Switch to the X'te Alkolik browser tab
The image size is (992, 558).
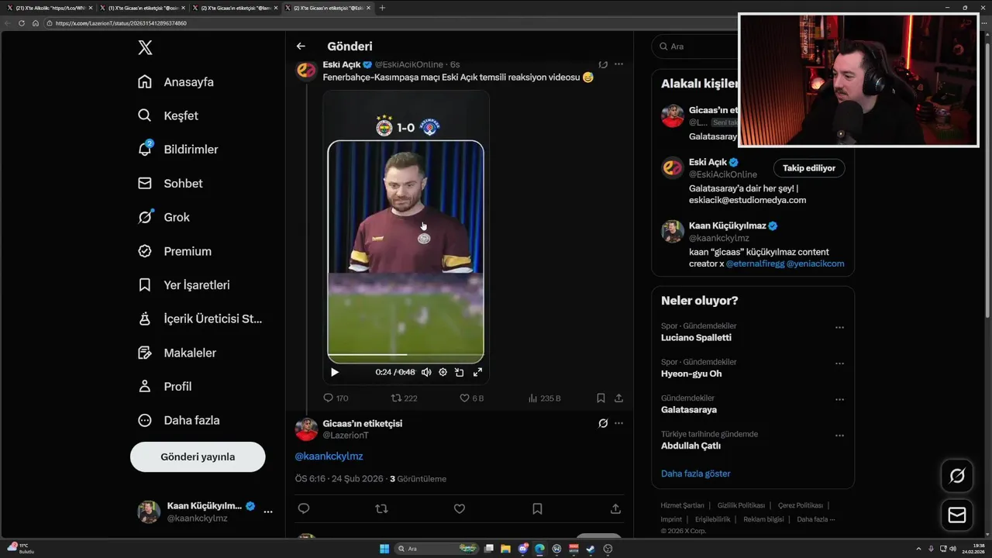[x=48, y=8]
